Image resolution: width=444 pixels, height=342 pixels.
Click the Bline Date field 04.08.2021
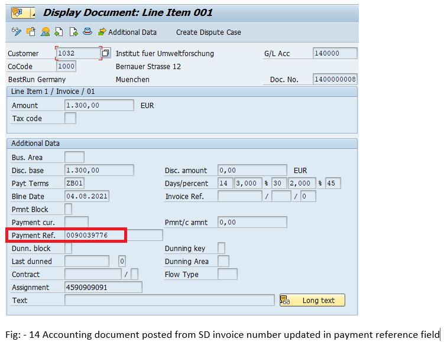click(x=87, y=196)
